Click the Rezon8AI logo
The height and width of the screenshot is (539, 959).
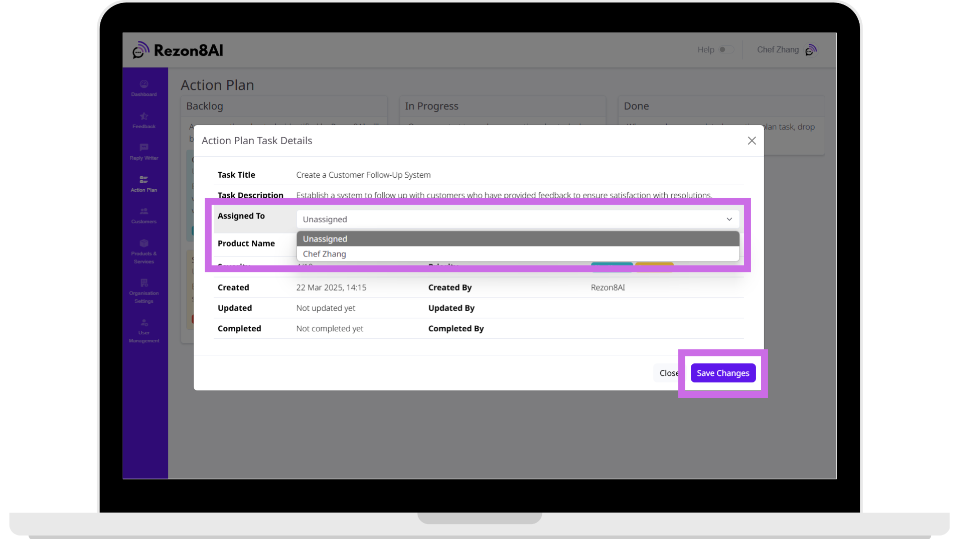(178, 50)
